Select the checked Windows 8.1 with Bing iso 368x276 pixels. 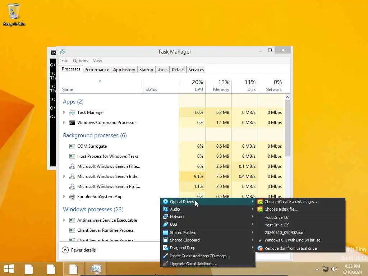(292, 240)
